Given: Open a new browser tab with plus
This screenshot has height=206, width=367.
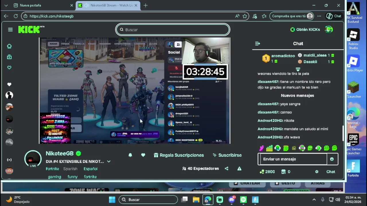Looking at the screenshot, I should (145, 5).
